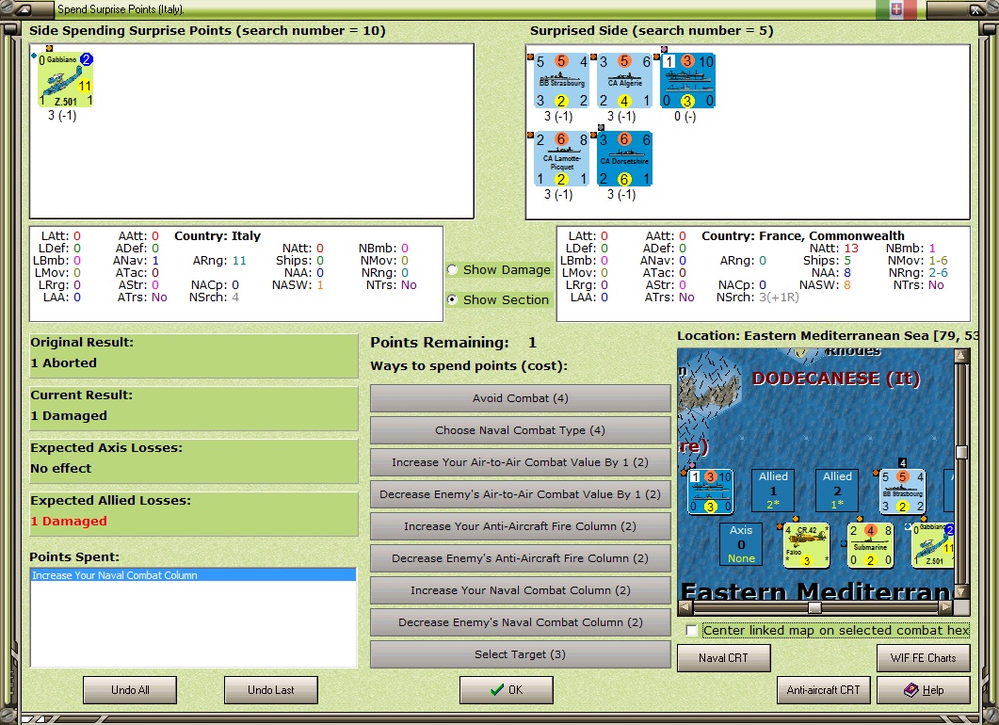Click Choose Naval Combat Type (4)
Viewport: 999px width, 725px height.
click(520, 430)
